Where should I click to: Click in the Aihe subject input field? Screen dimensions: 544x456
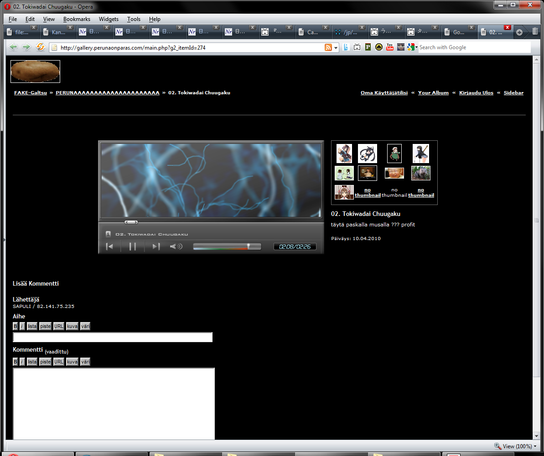click(x=113, y=337)
